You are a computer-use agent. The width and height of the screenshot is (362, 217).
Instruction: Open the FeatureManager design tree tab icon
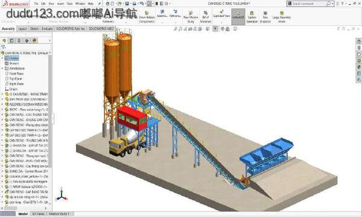coord(4,40)
